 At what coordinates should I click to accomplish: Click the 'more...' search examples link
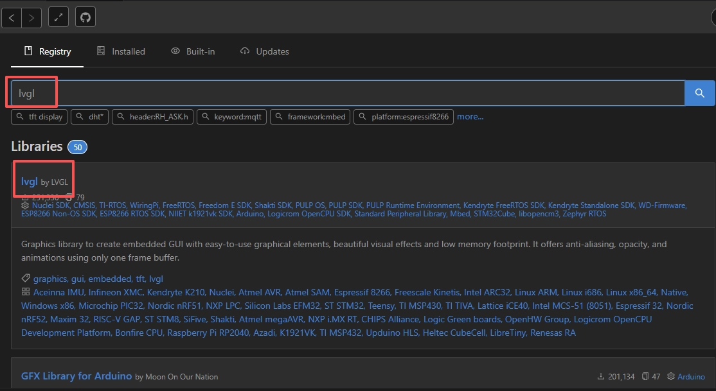(470, 117)
